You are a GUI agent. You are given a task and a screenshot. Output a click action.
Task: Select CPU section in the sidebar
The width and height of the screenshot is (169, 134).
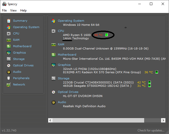[16, 33]
